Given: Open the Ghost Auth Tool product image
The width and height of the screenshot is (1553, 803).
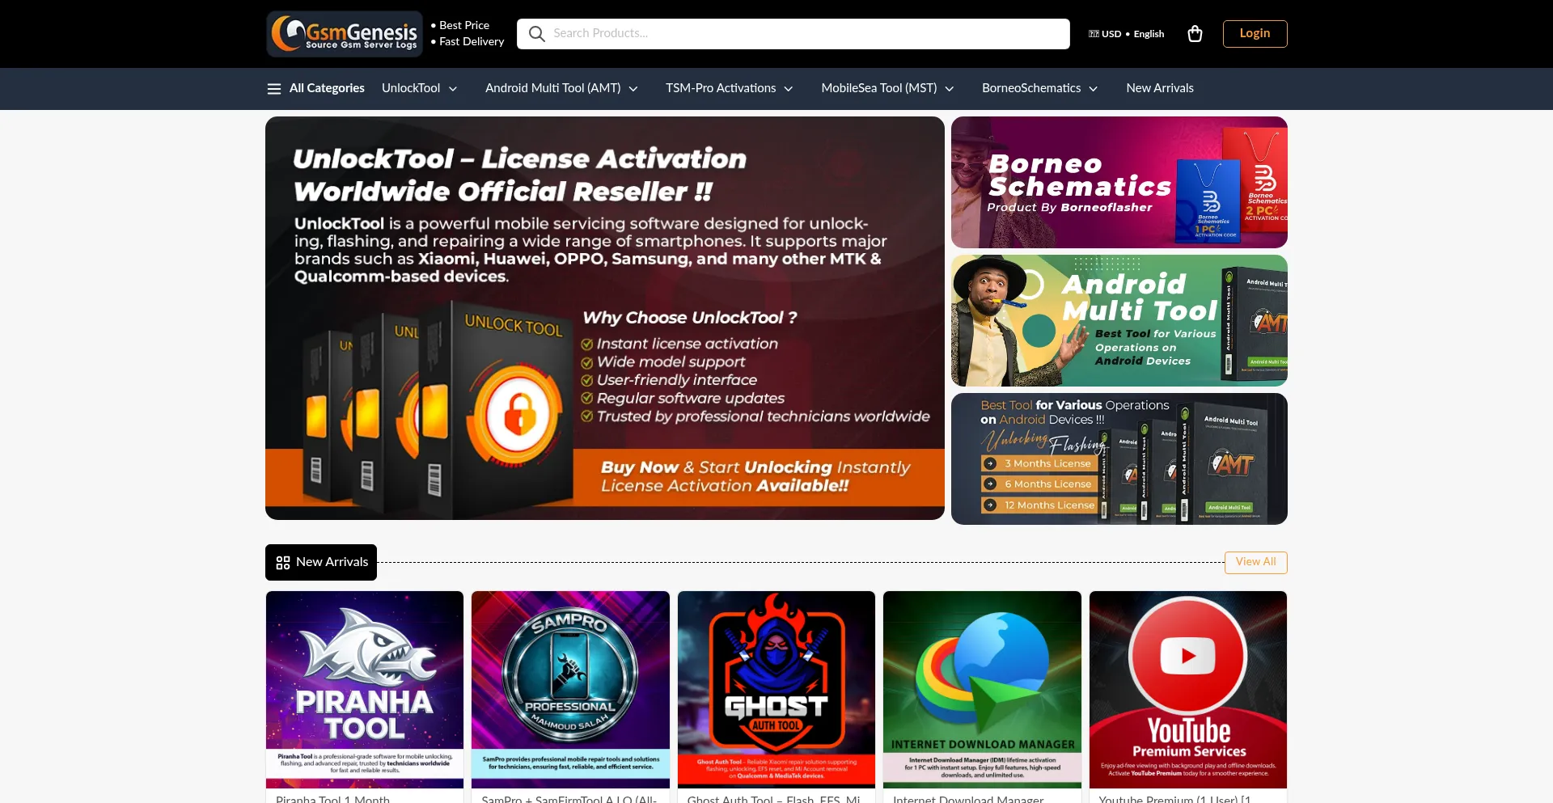Looking at the screenshot, I should [776, 690].
